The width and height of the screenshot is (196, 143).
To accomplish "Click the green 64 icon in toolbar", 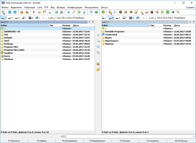I will [x=168, y=12].
